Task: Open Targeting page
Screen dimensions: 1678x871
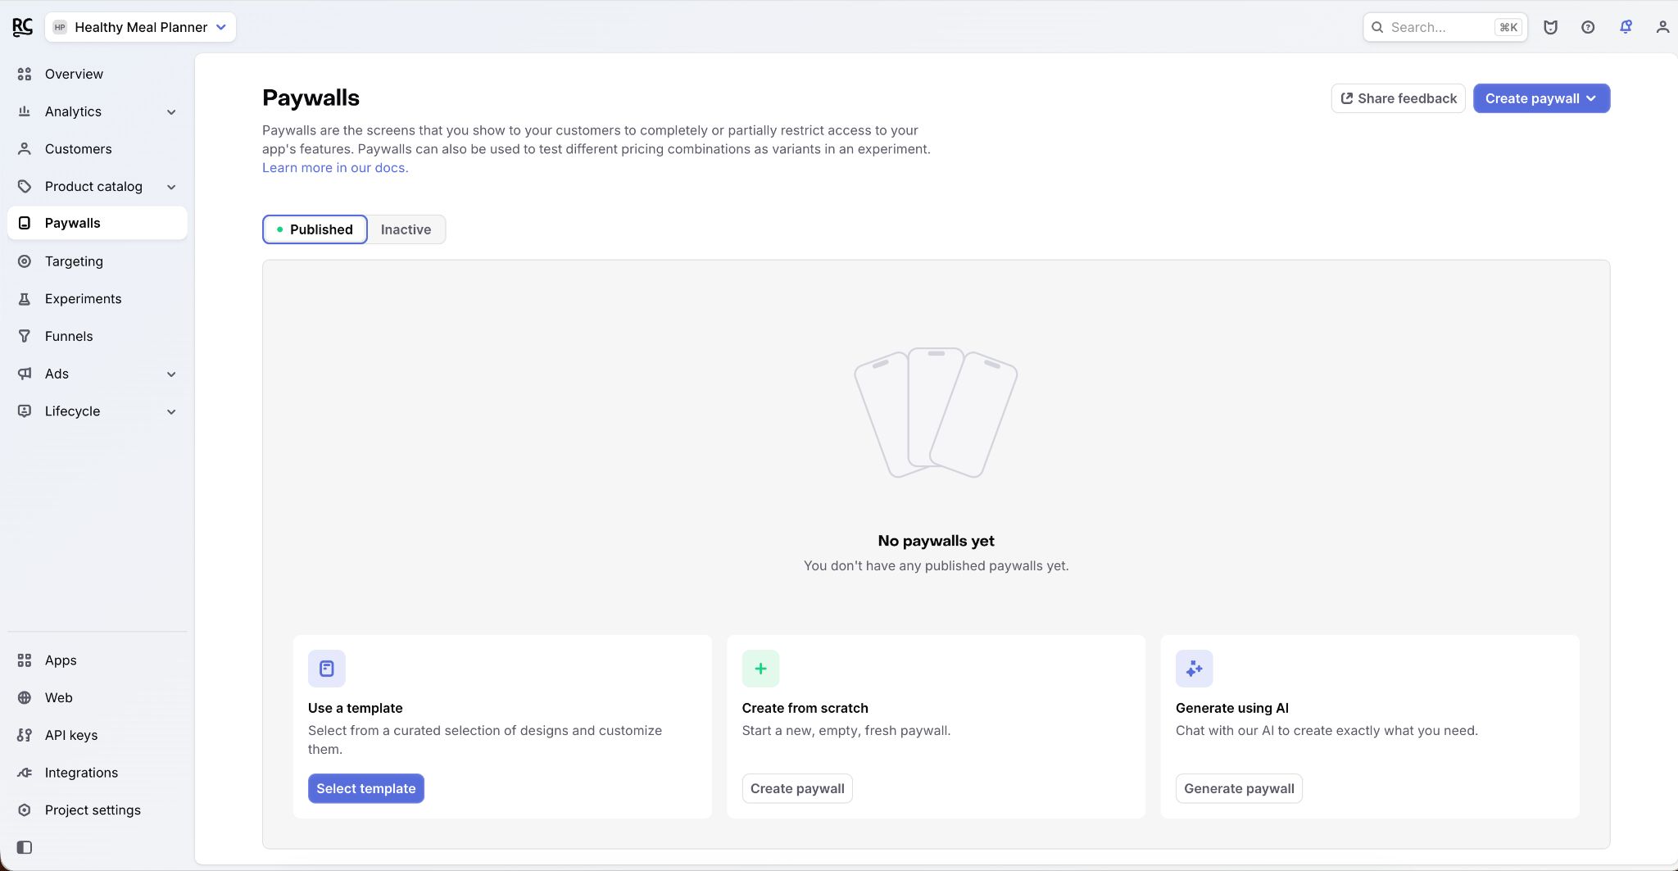Action: click(x=98, y=261)
